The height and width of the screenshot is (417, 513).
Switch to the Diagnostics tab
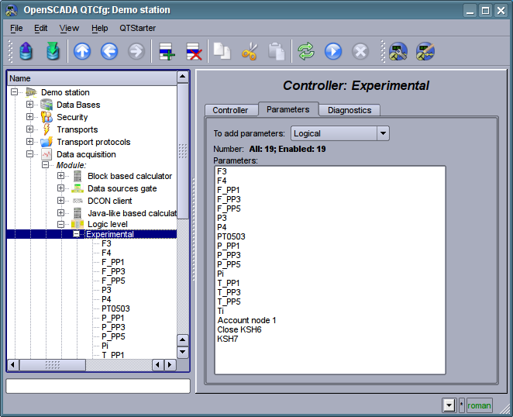[349, 110]
